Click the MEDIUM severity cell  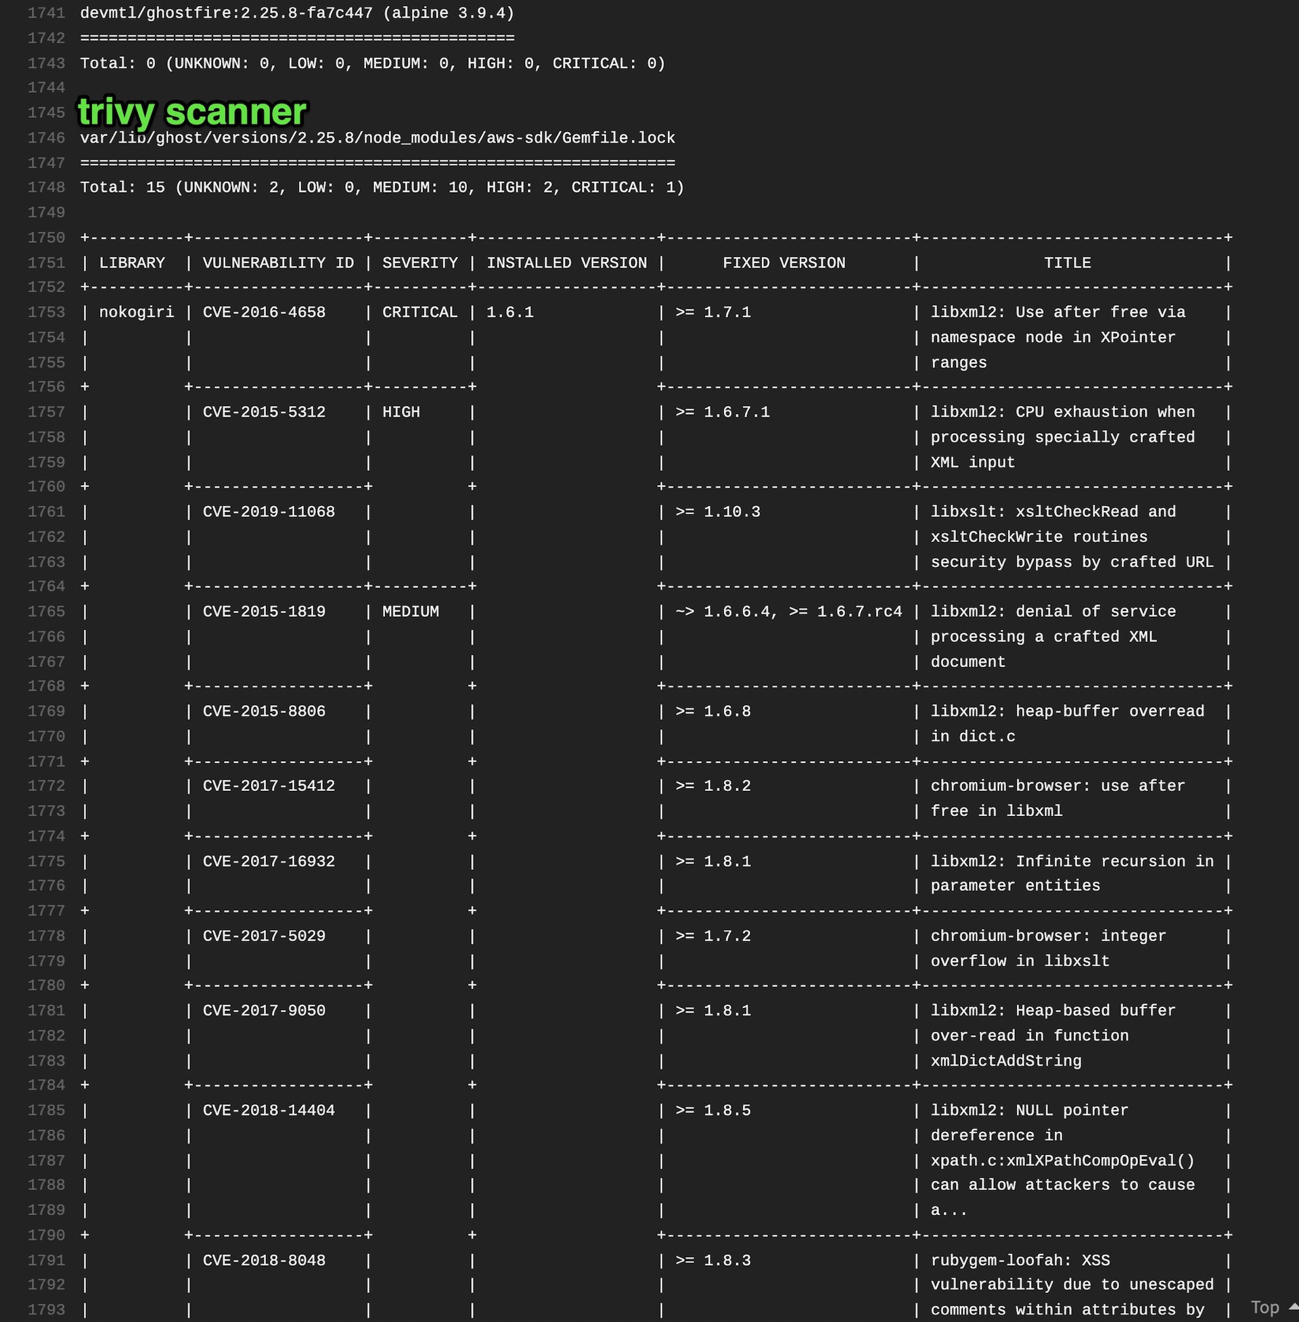click(x=411, y=612)
